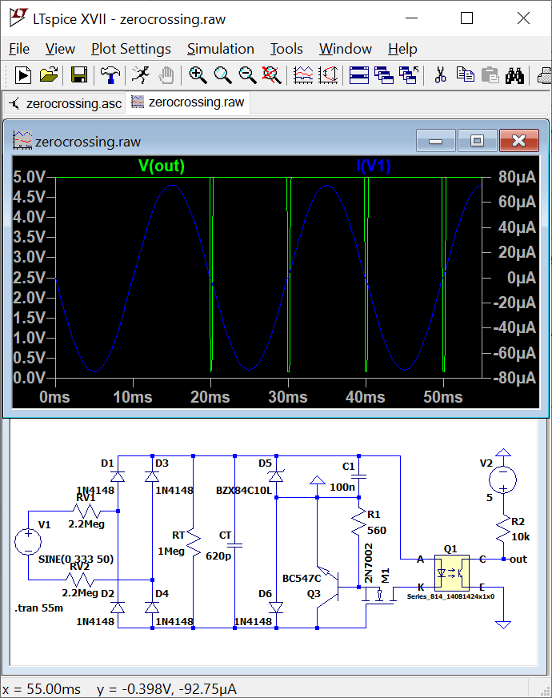This screenshot has height=698, width=552.
Task: Click the R1 560 resistor value
Action: (377, 530)
